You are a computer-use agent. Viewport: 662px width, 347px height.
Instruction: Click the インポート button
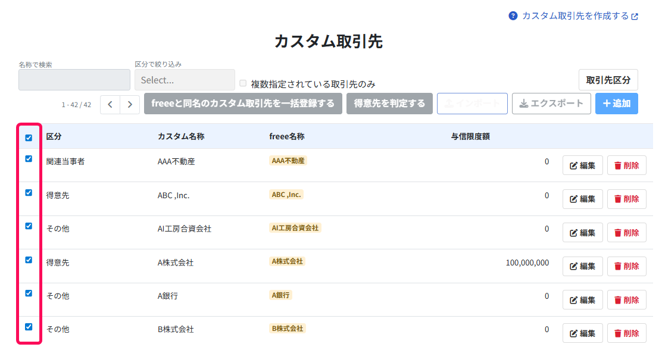tap(472, 104)
